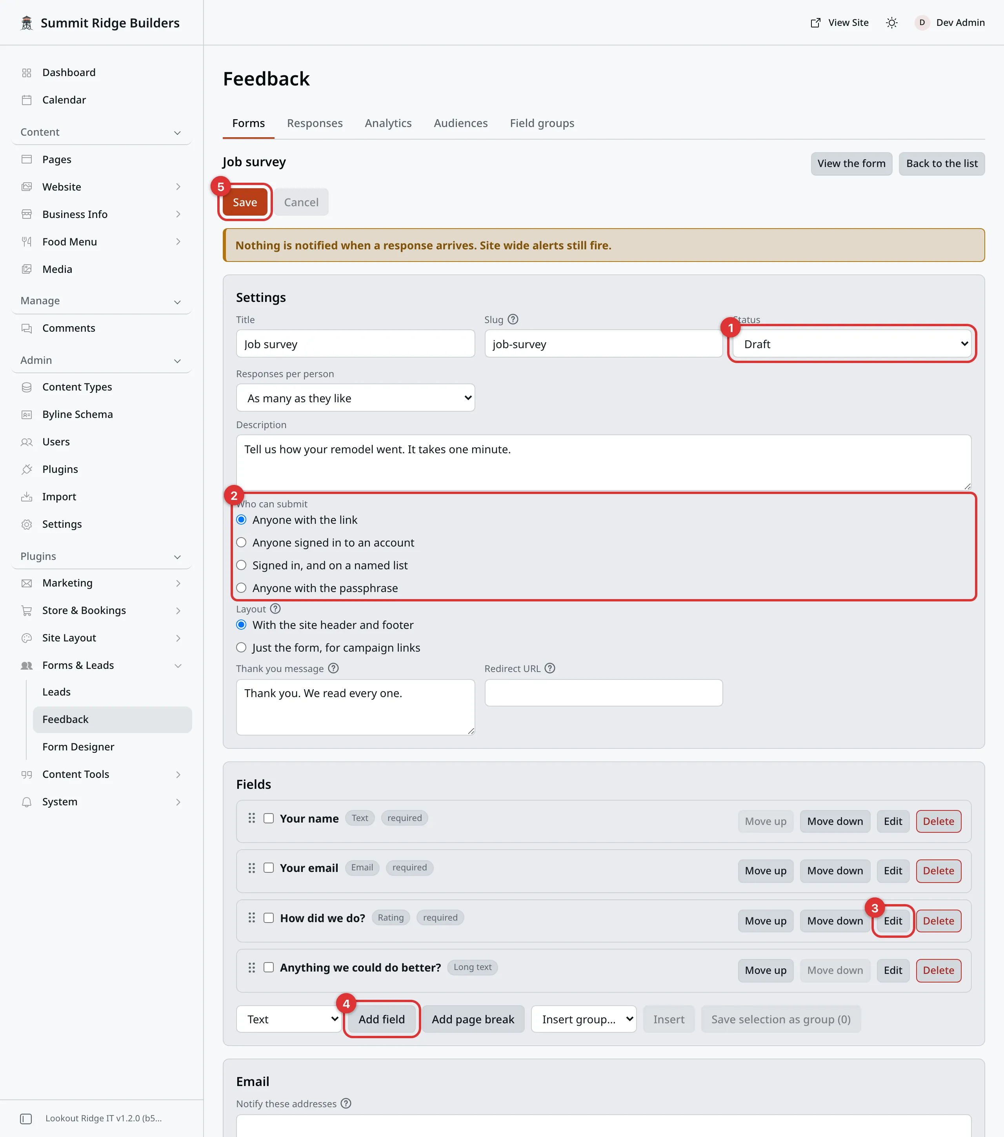Open the Layout help question mark icon
The width and height of the screenshot is (1004, 1137).
pyautogui.click(x=275, y=608)
